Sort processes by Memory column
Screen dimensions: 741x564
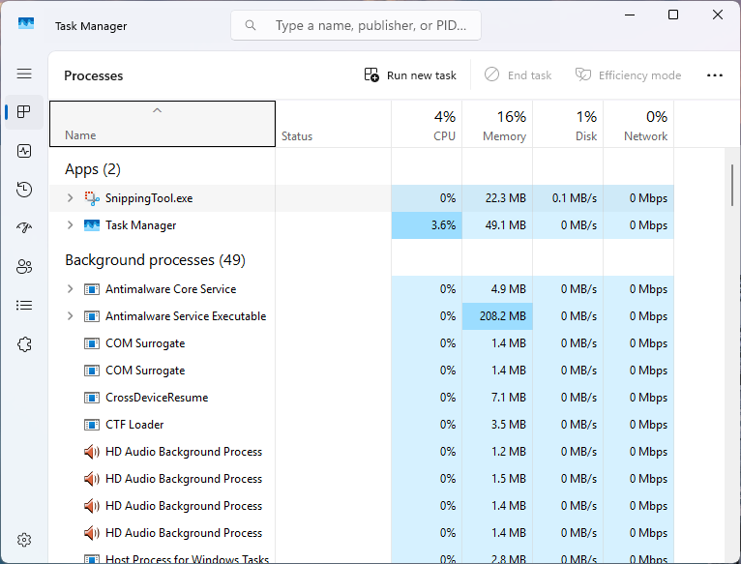[497, 126]
